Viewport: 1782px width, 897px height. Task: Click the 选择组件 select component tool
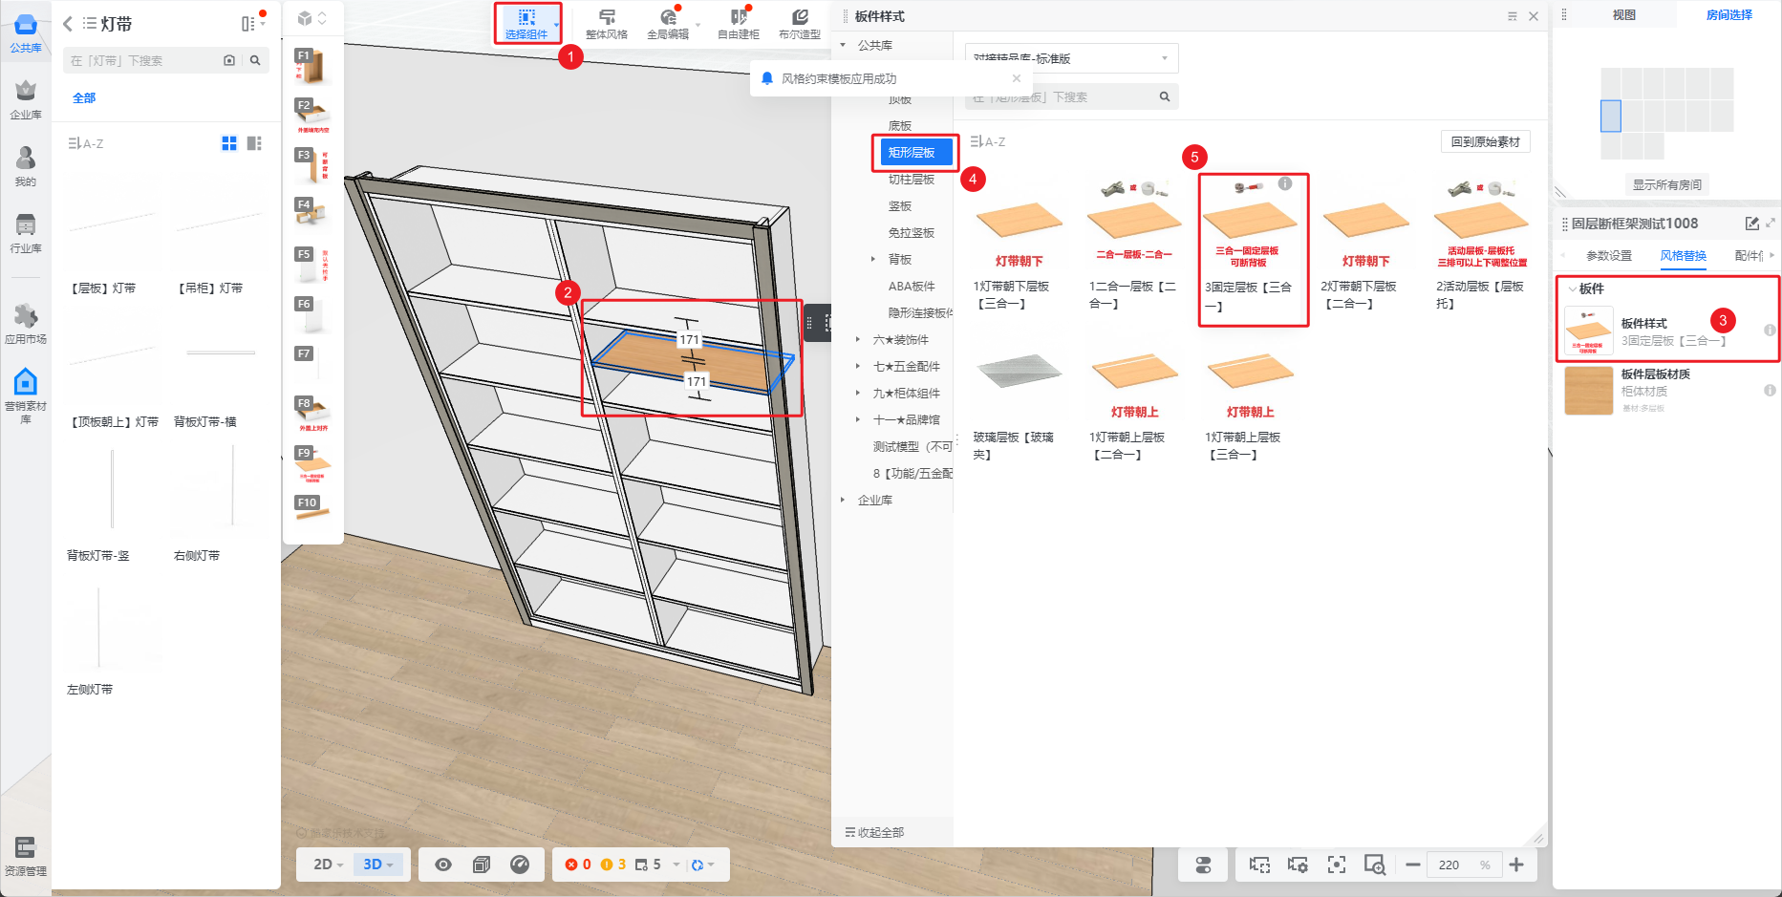(x=526, y=24)
